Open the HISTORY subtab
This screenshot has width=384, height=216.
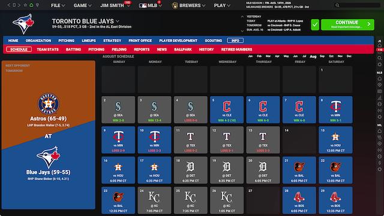click(x=206, y=49)
